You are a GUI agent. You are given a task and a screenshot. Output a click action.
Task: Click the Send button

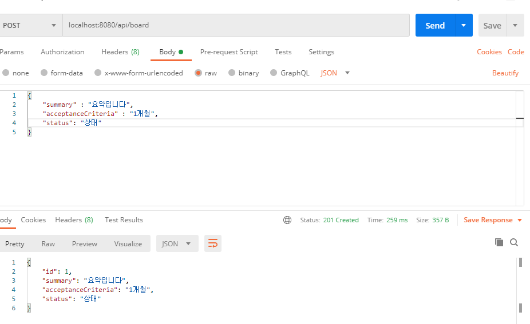pyautogui.click(x=435, y=25)
